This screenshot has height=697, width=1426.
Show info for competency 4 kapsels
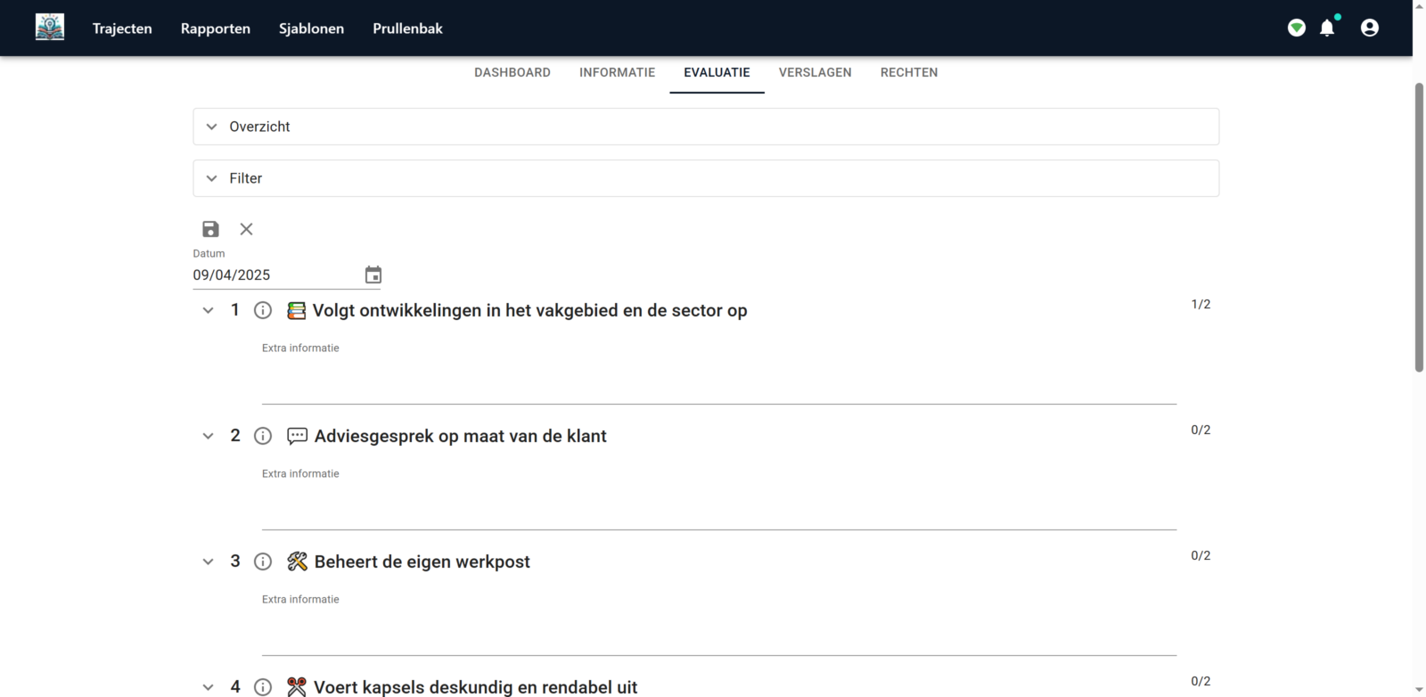coord(263,687)
